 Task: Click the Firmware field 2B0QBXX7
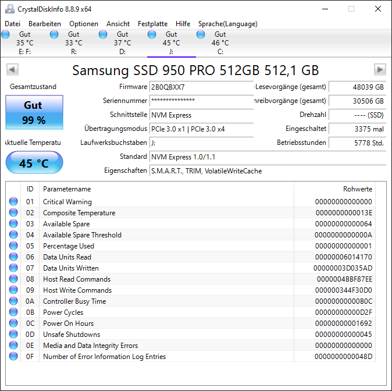pos(201,87)
